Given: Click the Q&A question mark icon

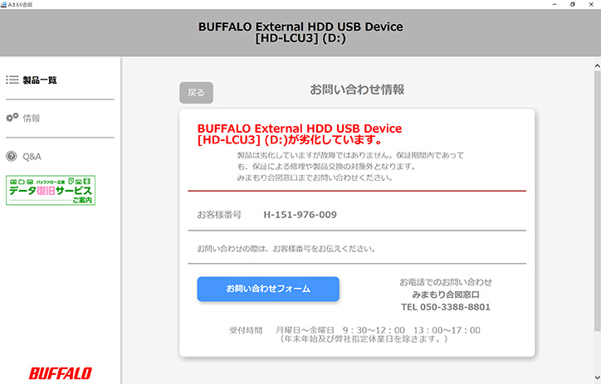Looking at the screenshot, I should click(x=12, y=156).
